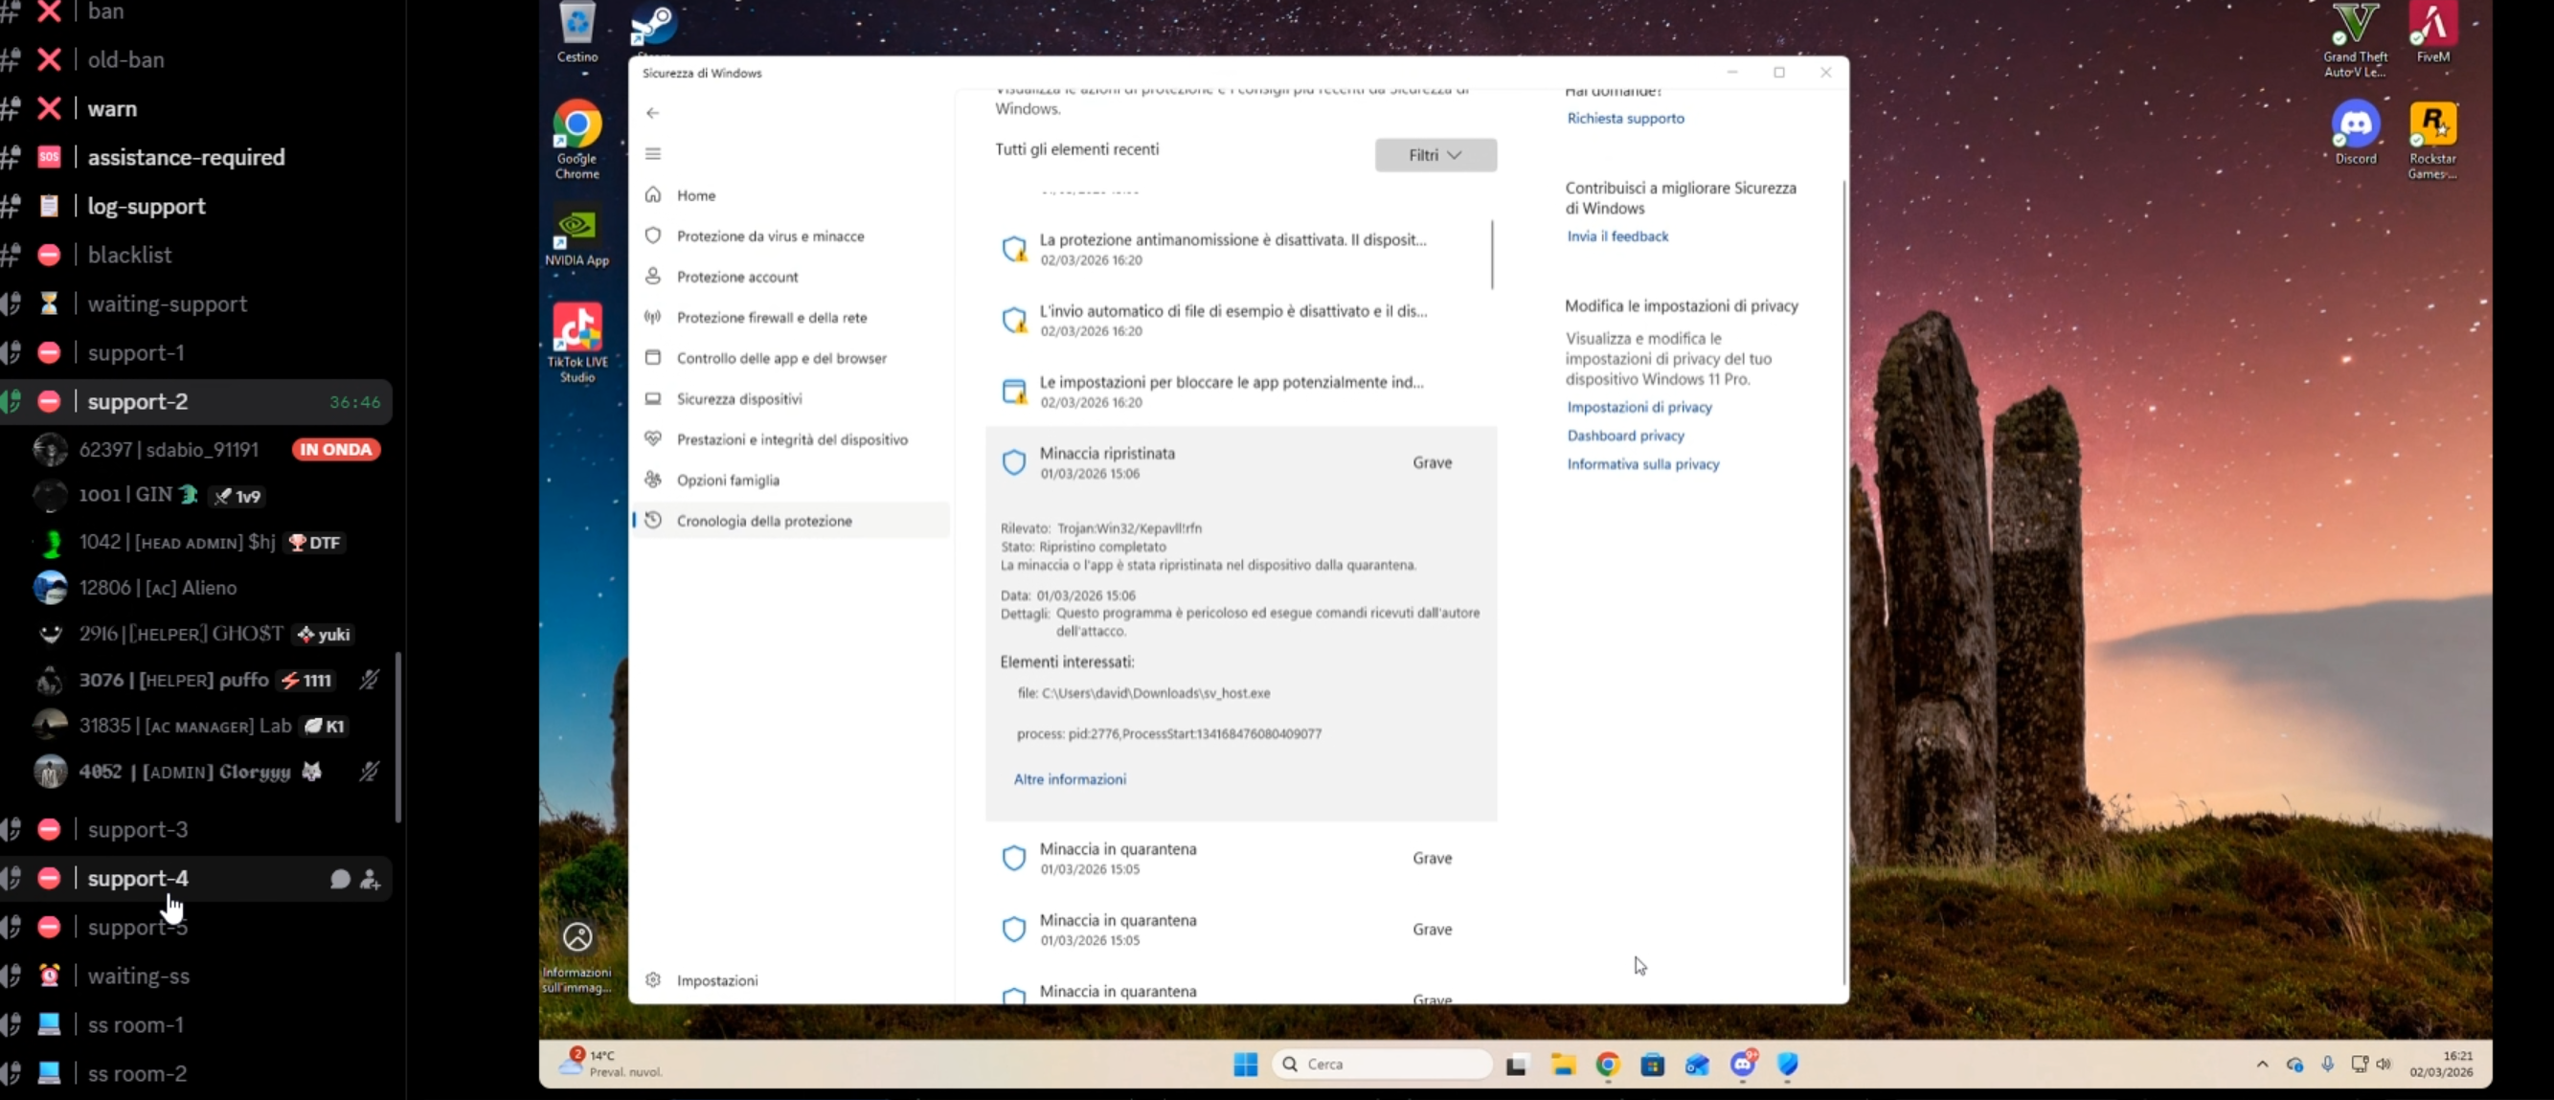Click Windows Security shield taskbar icon
Image resolution: width=2554 pixels, height=1100 pixels.
(1788, 1066)
